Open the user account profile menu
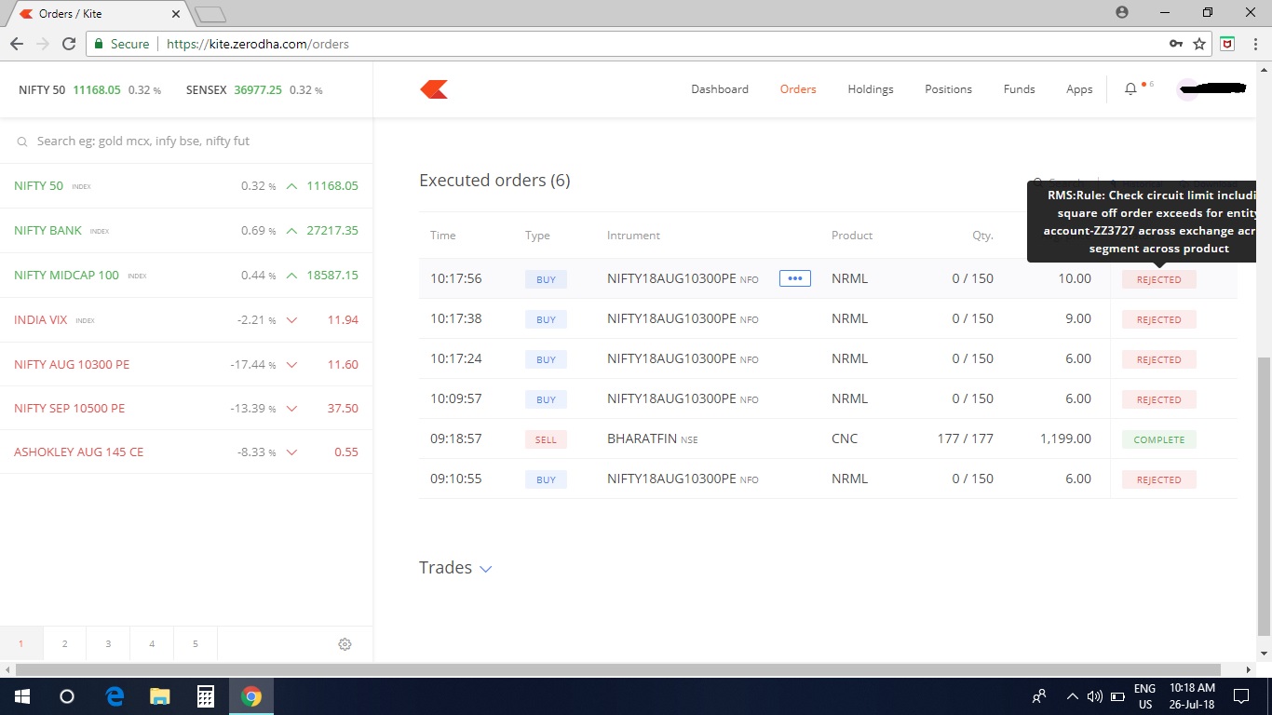Screen dimensions: 1272x715 click(1211, 89)
